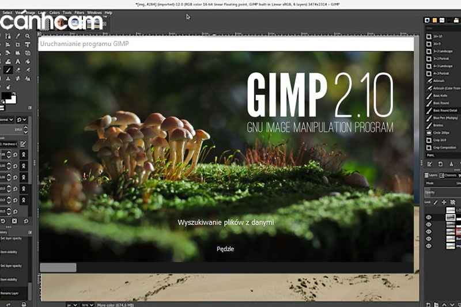
Task: Click the foreground black color swatch
Action: (6, 96)
